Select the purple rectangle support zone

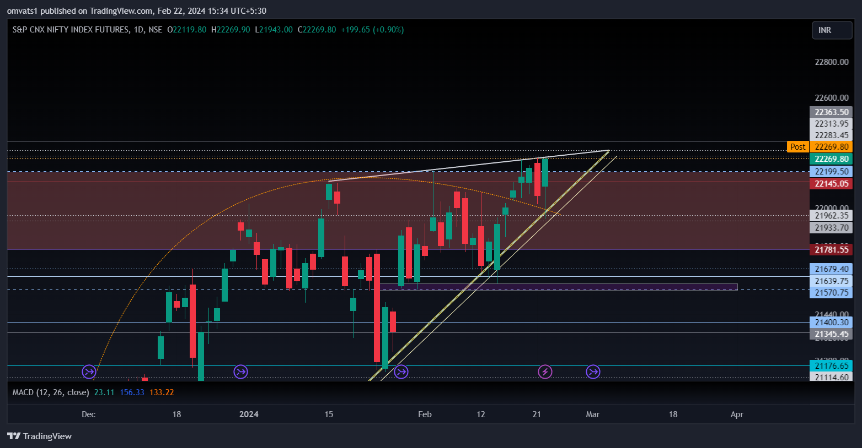[x=559, y=287]
